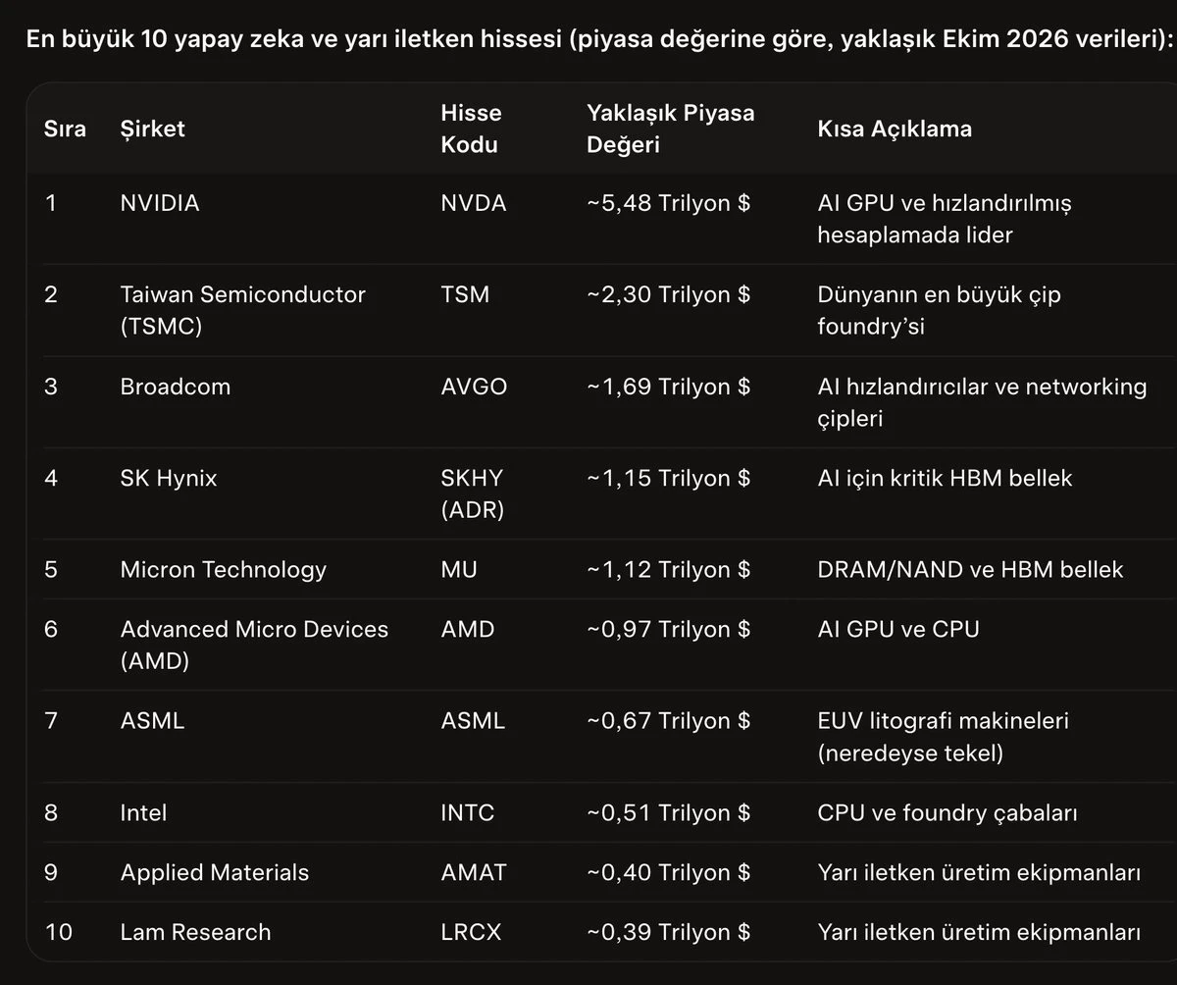Select the Broadcom company name
Image resolution: width=1177 pixels, height=985 pixels.
tap(176, 387)
